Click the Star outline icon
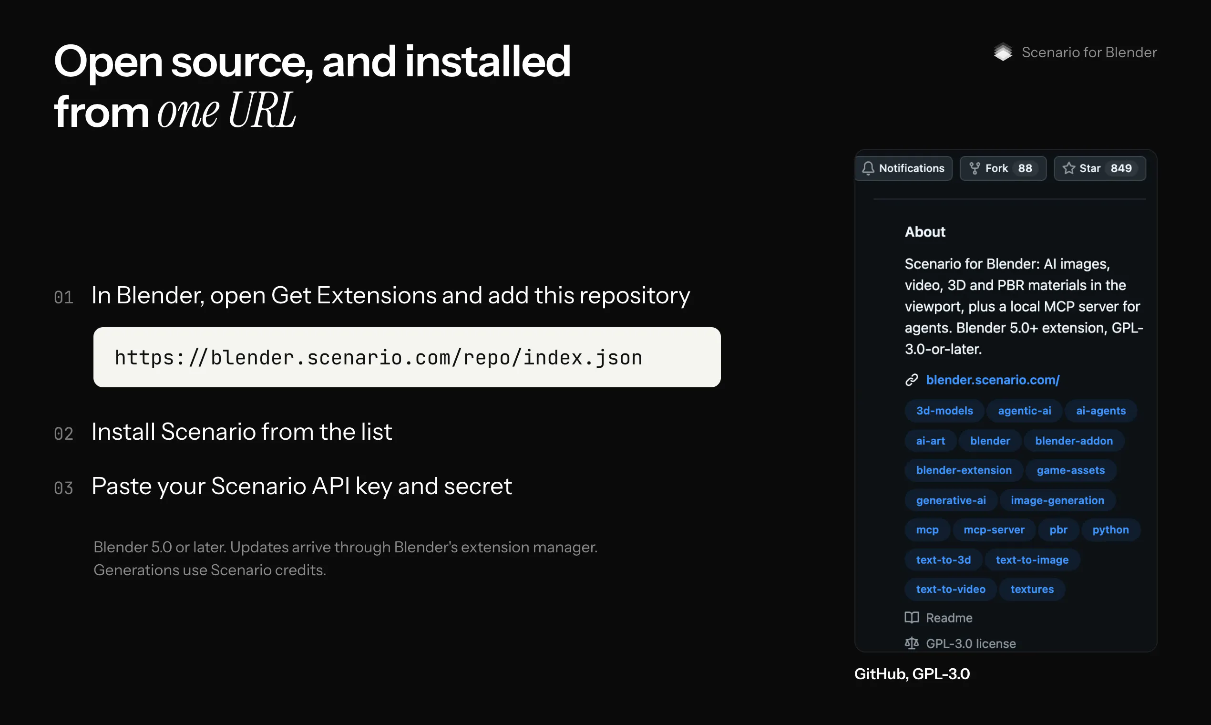Viewport: 1211px width, 725px height. click(1068, 168)
